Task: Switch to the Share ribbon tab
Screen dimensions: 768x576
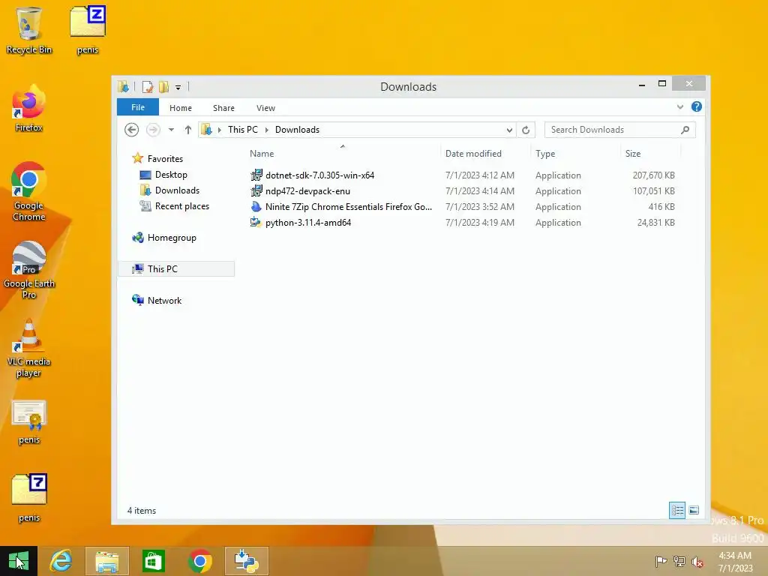Action: point(223,108)
